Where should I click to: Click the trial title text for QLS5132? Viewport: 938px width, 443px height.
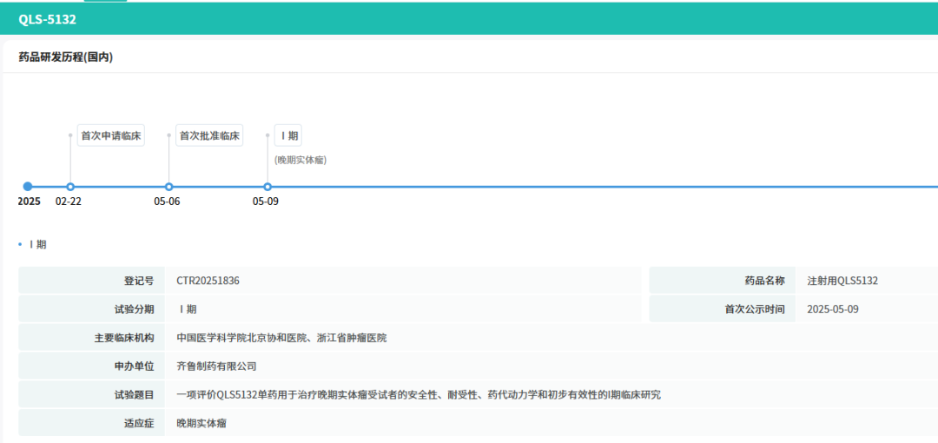pyautogui.click(x=419, y=394)
